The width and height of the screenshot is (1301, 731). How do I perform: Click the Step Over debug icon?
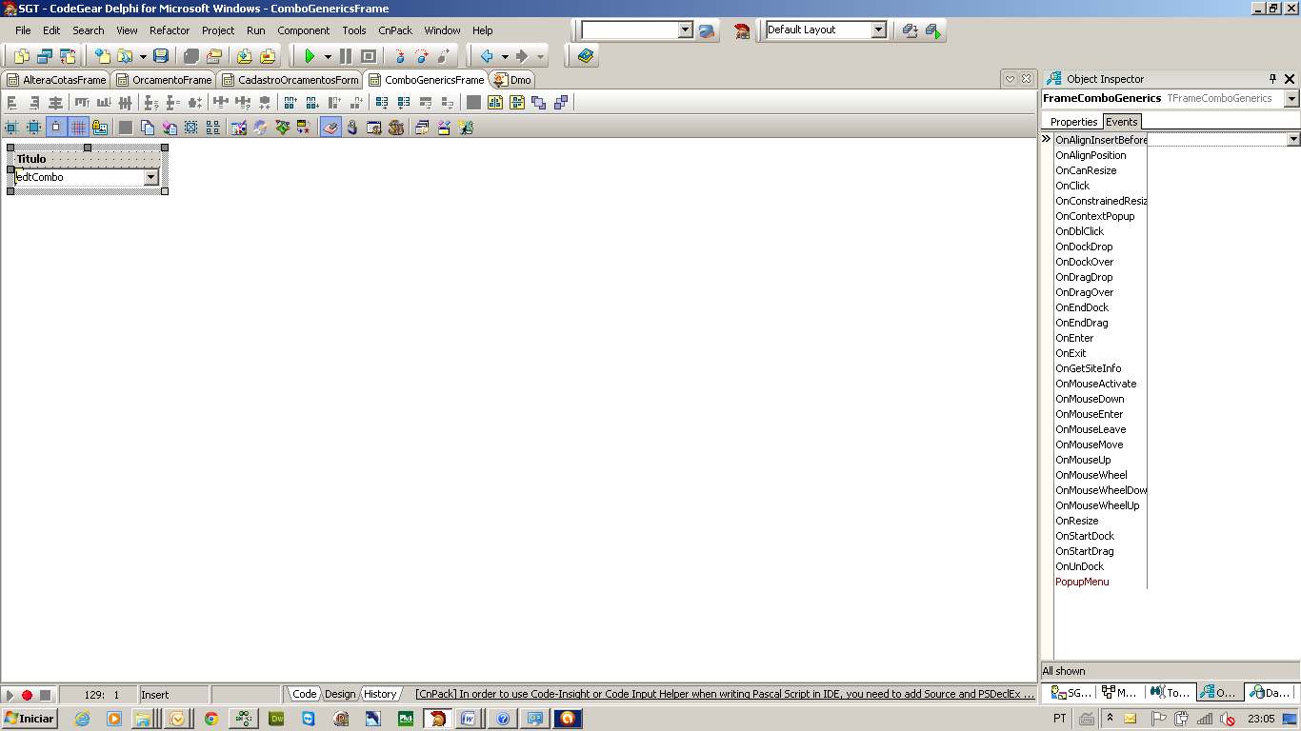click(422, 57)
